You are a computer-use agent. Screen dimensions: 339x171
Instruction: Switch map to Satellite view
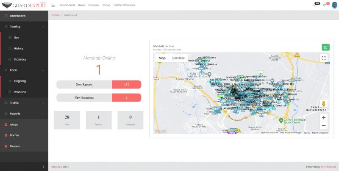tap(178, 58)
